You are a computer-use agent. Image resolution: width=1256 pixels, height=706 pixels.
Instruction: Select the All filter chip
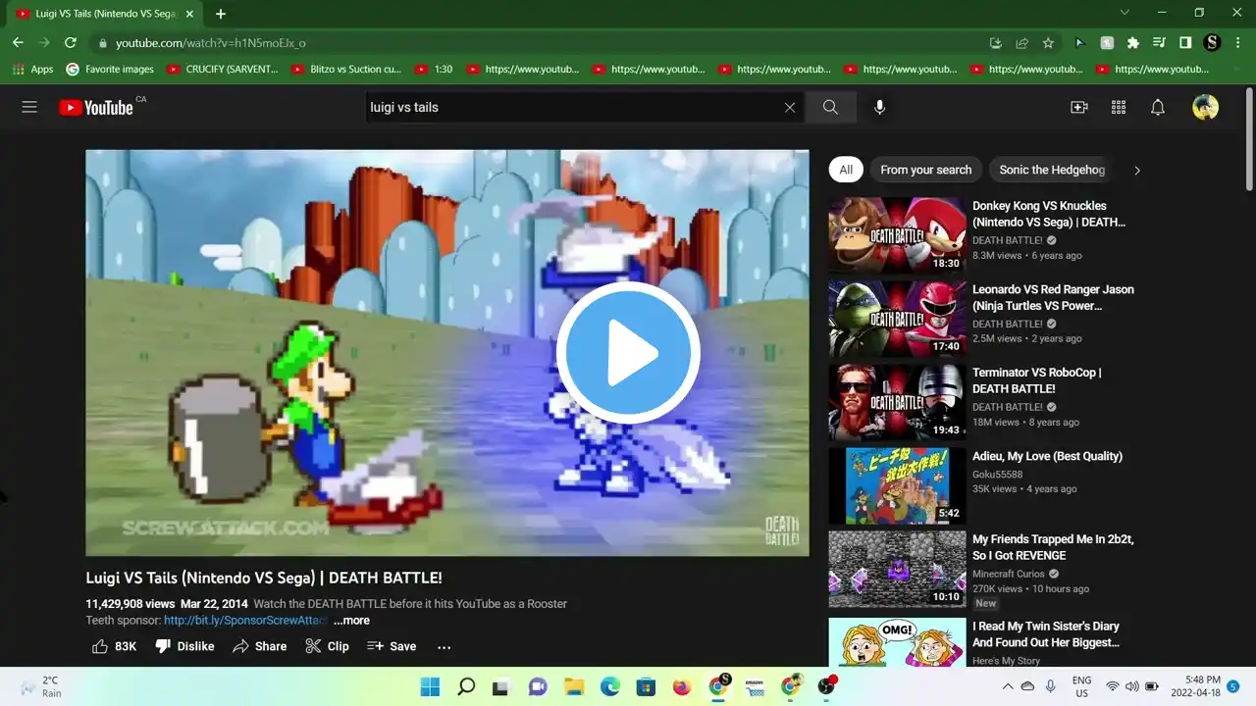[x=846, y=170]
